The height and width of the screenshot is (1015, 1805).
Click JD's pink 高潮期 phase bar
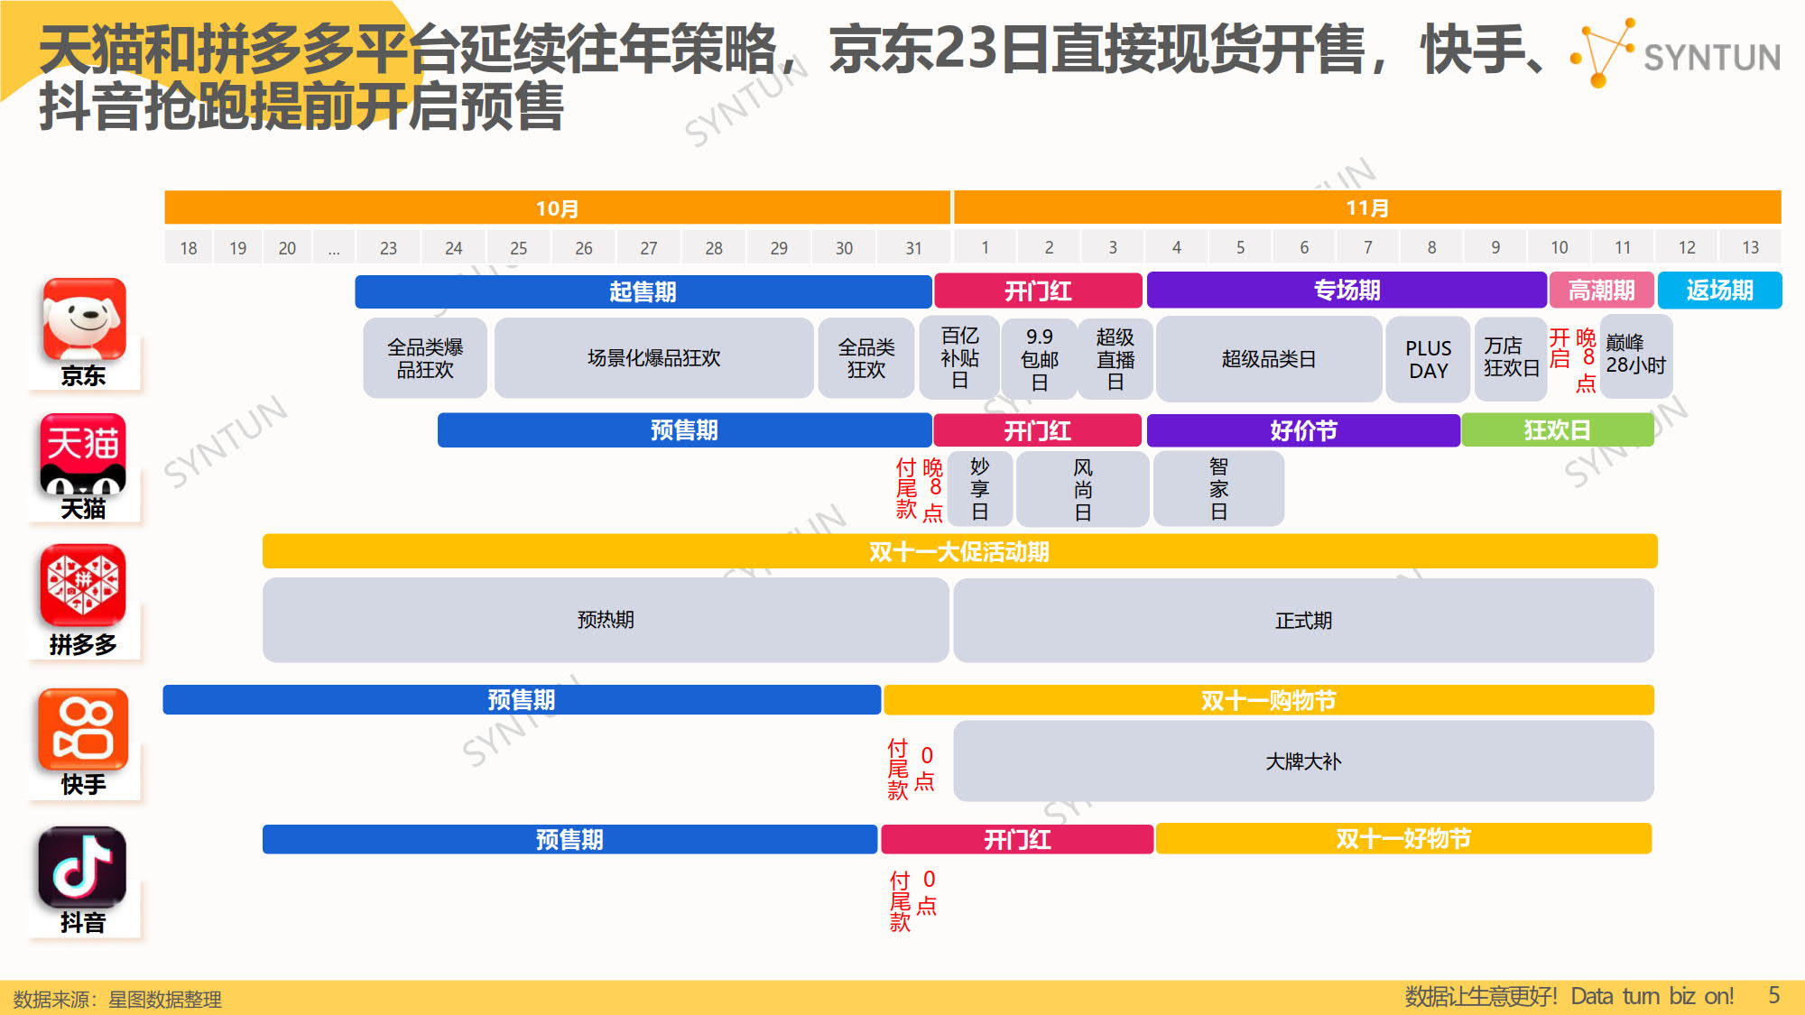pyautogui.click(x=1601, y=291)
